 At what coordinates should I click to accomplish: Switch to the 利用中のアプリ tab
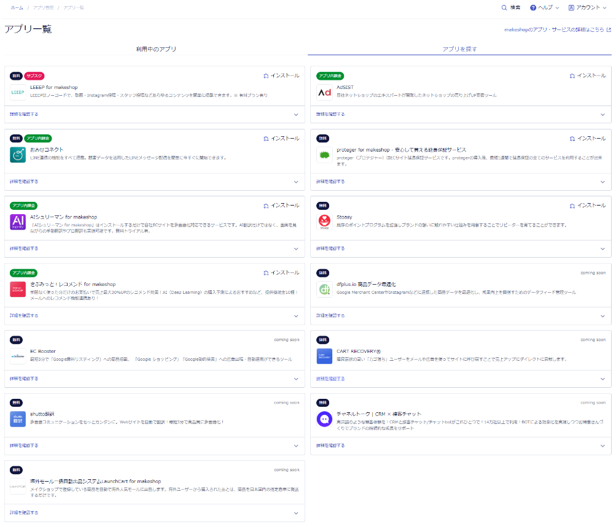[156, 49]
